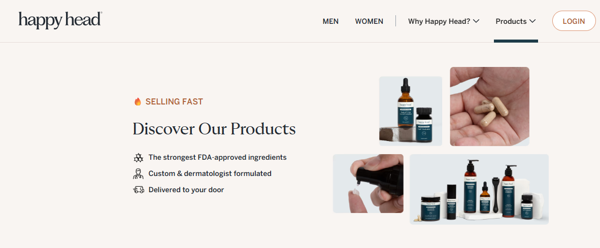Open the WOMEN navigation item

(369, 21)
